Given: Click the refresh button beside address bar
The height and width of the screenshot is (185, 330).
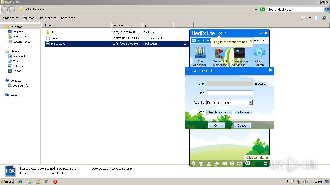Looking at the screenshot, I should 262,10.
